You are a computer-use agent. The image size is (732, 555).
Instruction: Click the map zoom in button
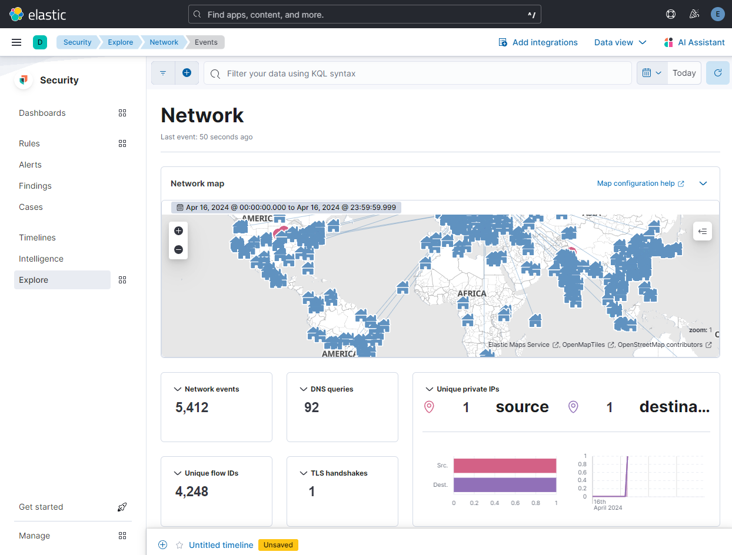click(x=178, y=231)
